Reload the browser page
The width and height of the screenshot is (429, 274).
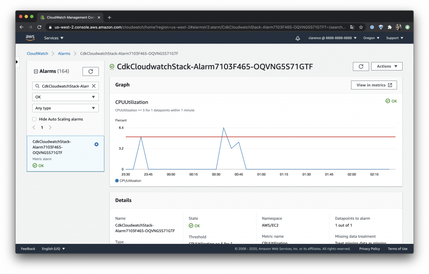tap(39, 27)
